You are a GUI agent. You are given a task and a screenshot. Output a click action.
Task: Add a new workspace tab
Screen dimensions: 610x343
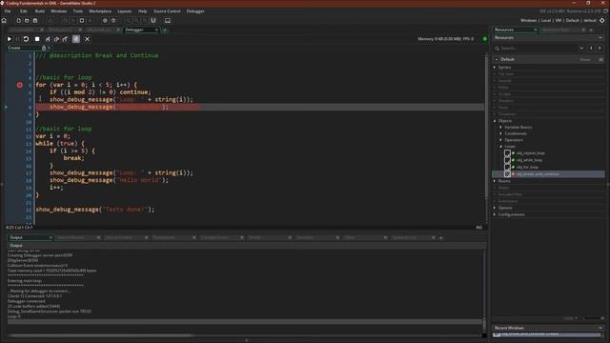click(x=165, y=30)
